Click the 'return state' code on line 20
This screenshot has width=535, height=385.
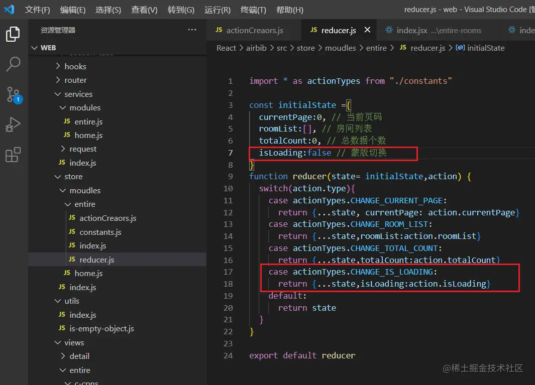307,308
